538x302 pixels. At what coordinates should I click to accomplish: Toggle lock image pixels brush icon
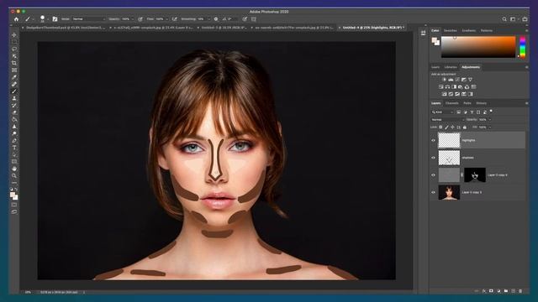pos(446,127)
